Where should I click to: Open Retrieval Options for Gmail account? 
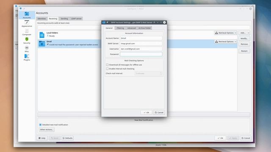pyautogui.click(x=226, y=41)
